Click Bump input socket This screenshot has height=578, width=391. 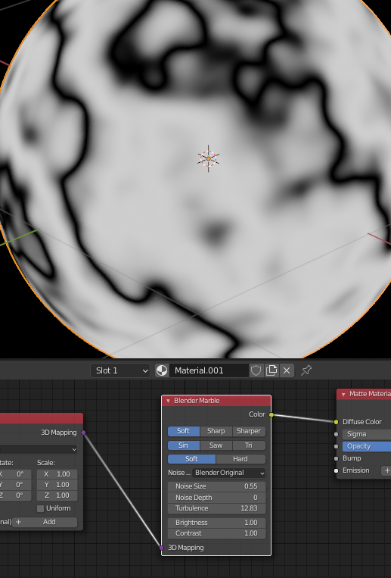tap(336, 458)
